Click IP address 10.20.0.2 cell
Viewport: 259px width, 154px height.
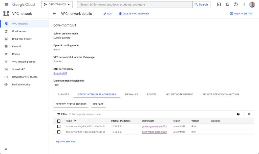[x=116, y=132]
